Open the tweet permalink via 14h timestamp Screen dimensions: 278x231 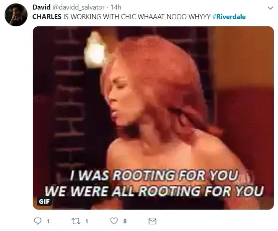tap(116, 7)
